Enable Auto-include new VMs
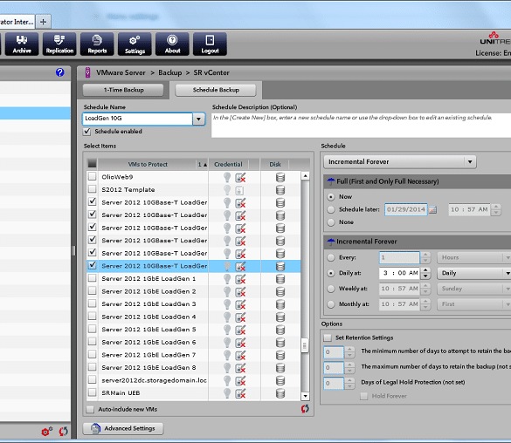The image size is (511, 443). (90, 409)
